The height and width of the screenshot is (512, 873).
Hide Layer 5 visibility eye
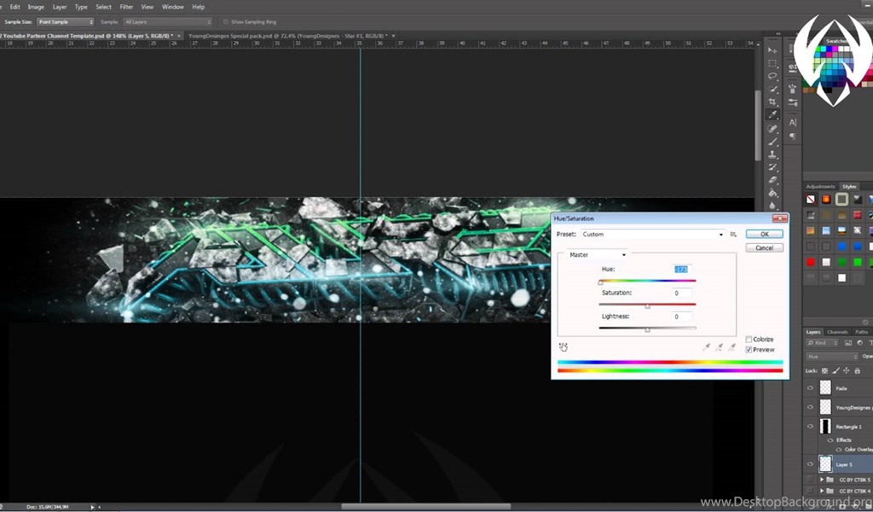click(811, 464)
